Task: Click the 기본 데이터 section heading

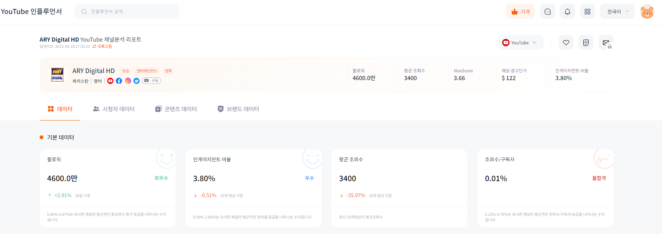Action: 60,137
